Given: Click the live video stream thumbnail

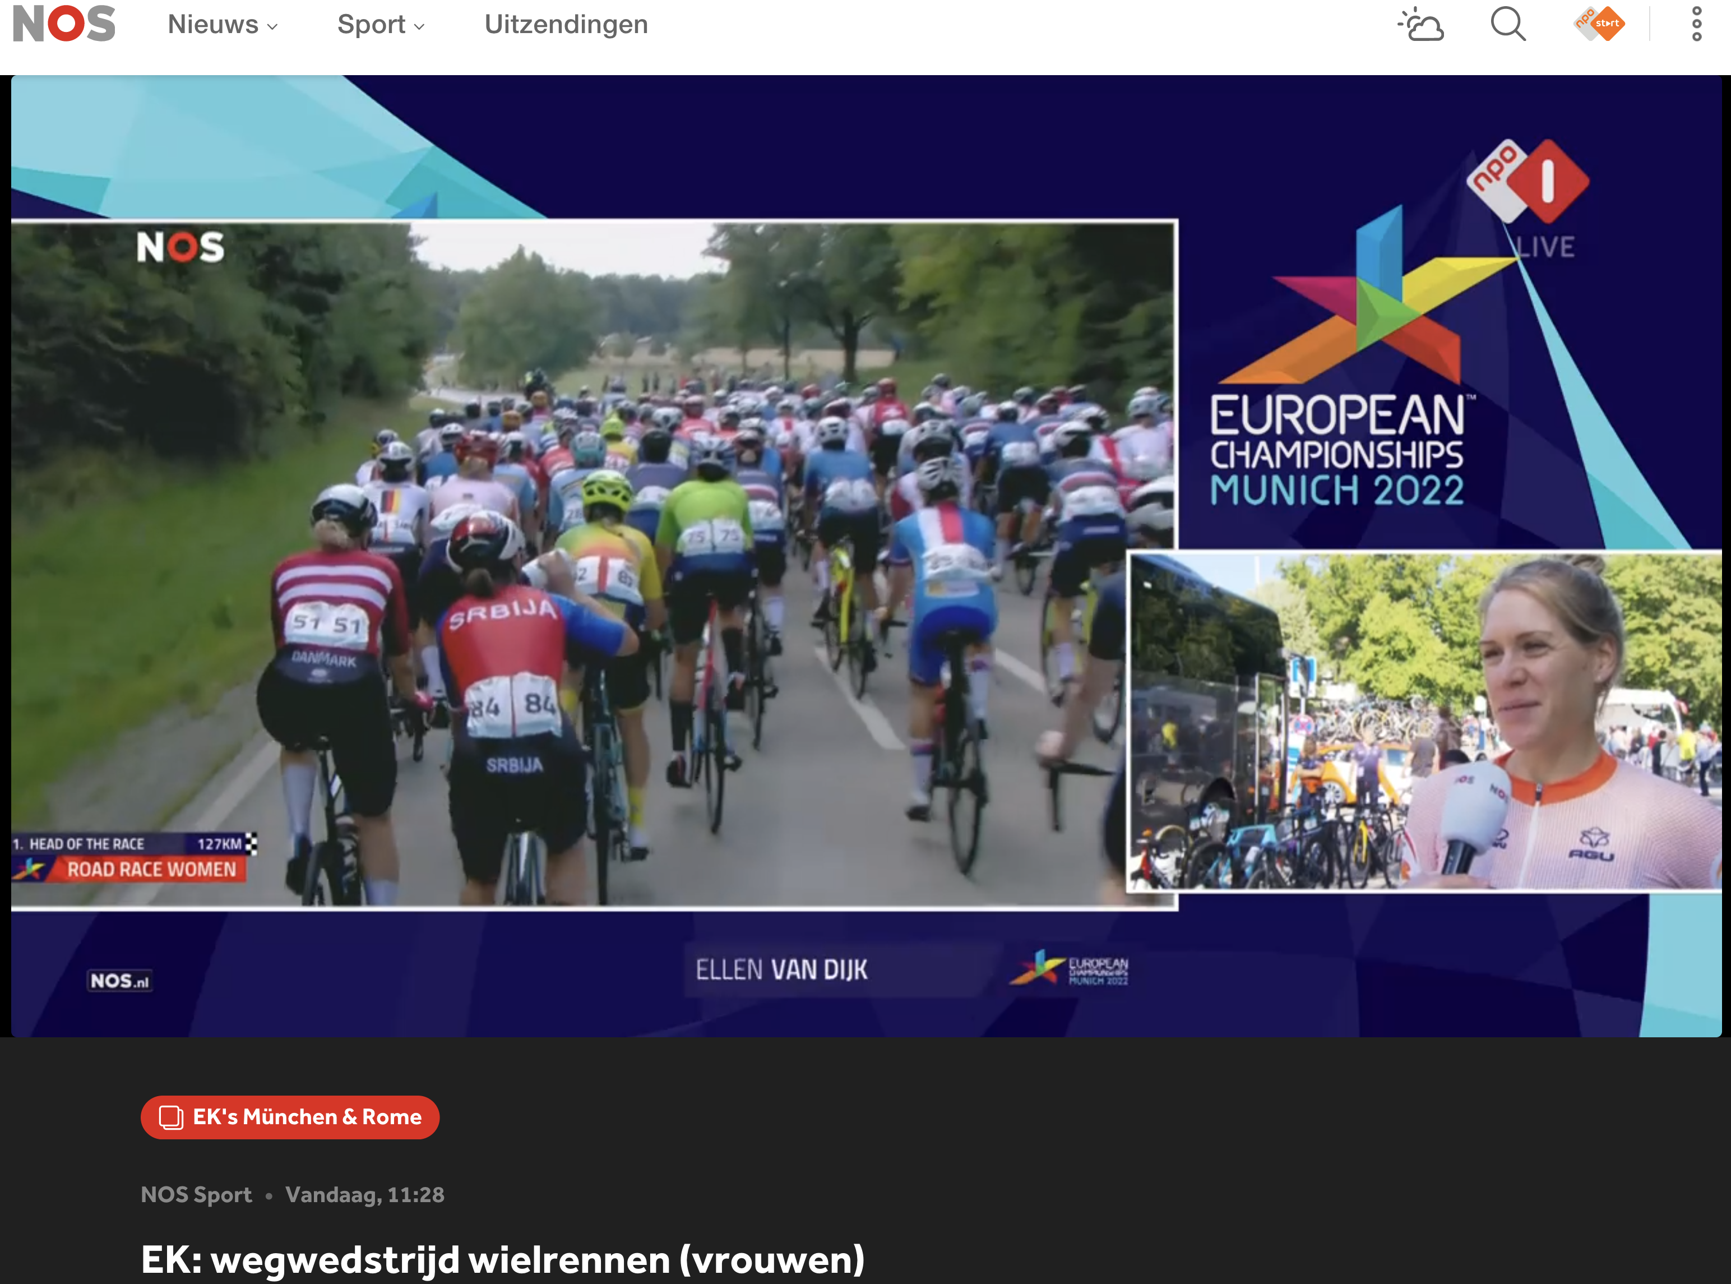Looking at the screenshot, I should tap(866, 556).
